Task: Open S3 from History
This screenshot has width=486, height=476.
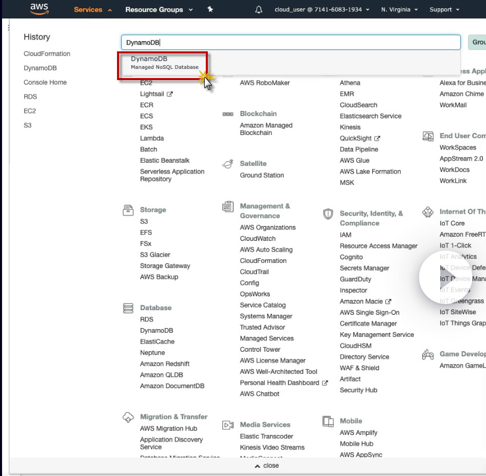Action: [x=28, y=125]
